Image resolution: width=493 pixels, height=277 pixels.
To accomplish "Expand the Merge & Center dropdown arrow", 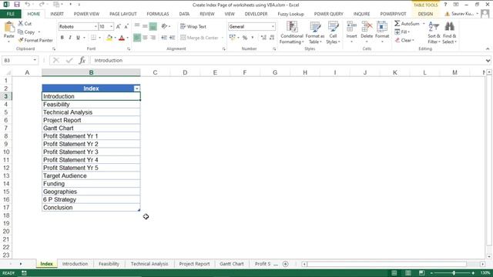I will point(223,38).
